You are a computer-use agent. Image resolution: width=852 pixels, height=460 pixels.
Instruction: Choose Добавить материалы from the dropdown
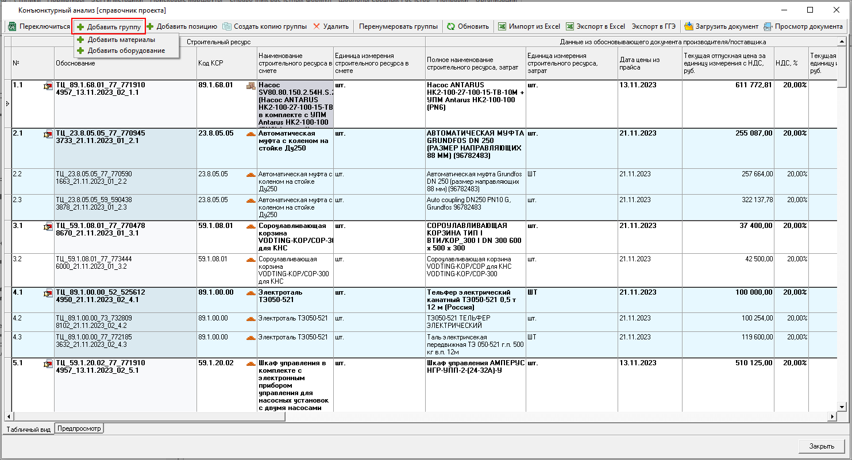pos(121,40)
